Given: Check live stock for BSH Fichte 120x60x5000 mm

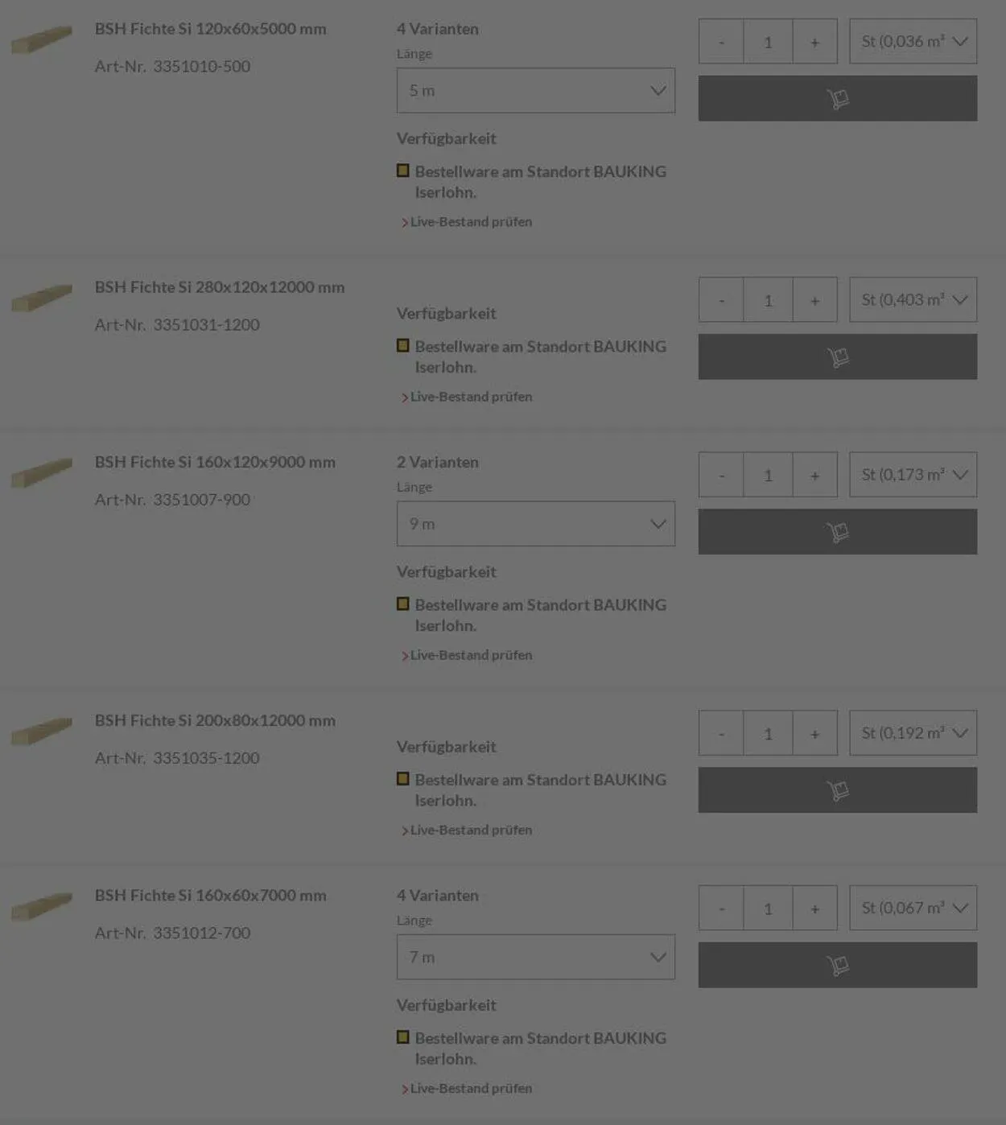Looking at the screenshot, I should 471,222.
